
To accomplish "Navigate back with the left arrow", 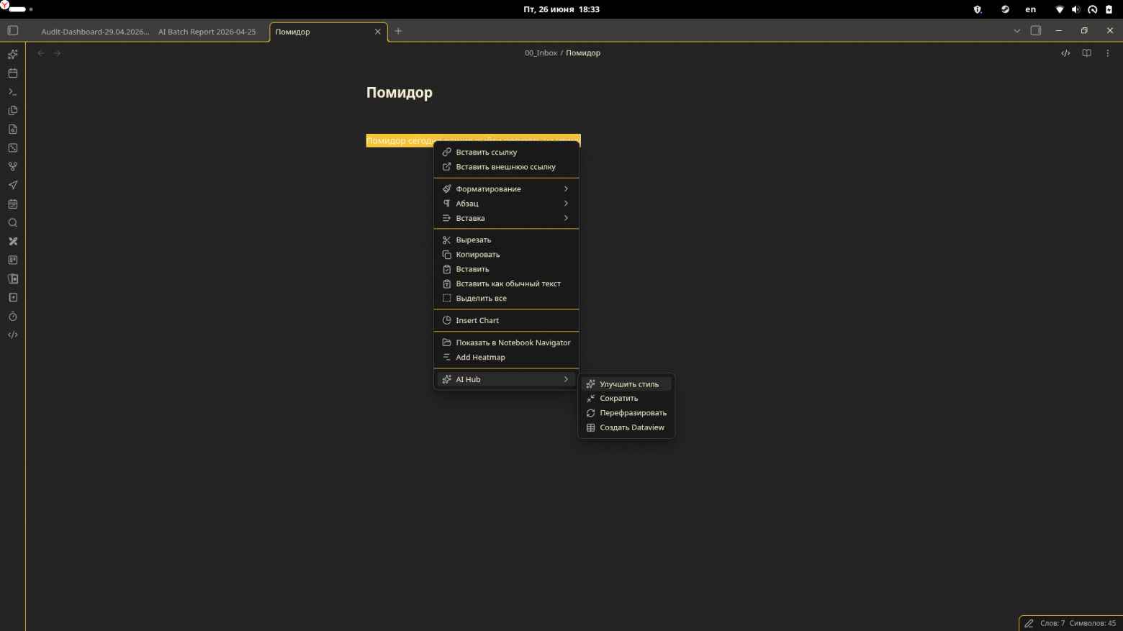I will coord(41,53).
